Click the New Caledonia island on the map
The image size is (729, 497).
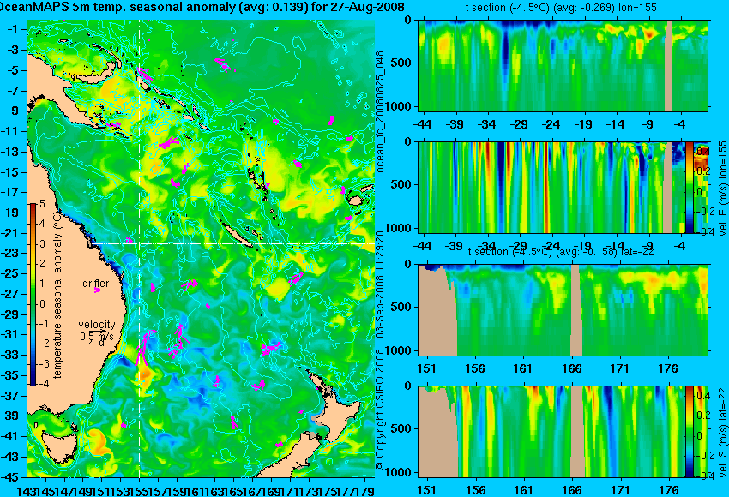[x=238, y=236]
